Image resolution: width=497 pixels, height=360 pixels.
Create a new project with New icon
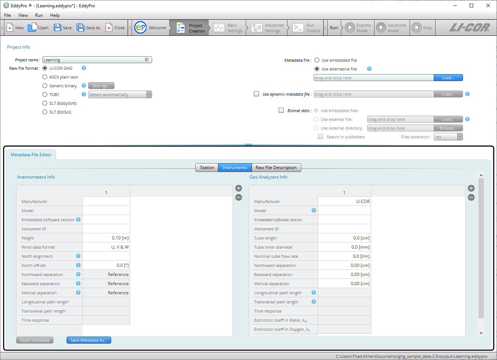point(15,28)
